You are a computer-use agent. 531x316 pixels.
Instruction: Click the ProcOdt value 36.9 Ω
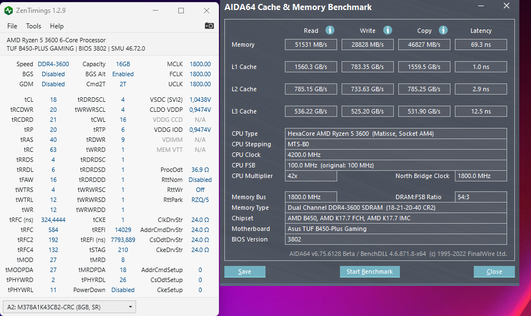point(200,170)
